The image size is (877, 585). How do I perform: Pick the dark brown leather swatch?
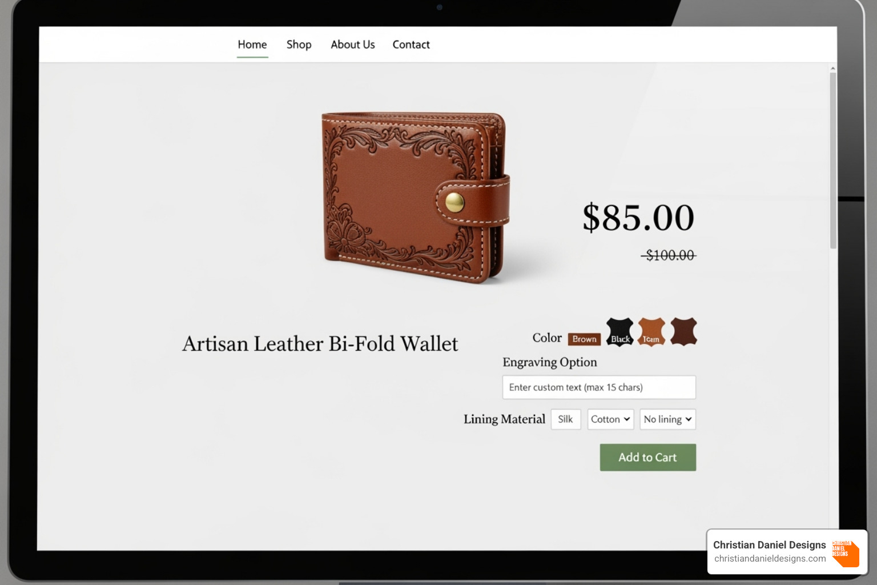(x=683, y=332)
